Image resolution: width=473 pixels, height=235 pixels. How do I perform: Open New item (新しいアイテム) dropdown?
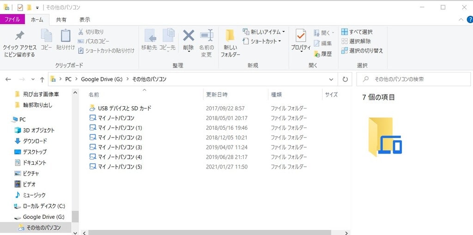pyautogui.click(x=264, y=32)
